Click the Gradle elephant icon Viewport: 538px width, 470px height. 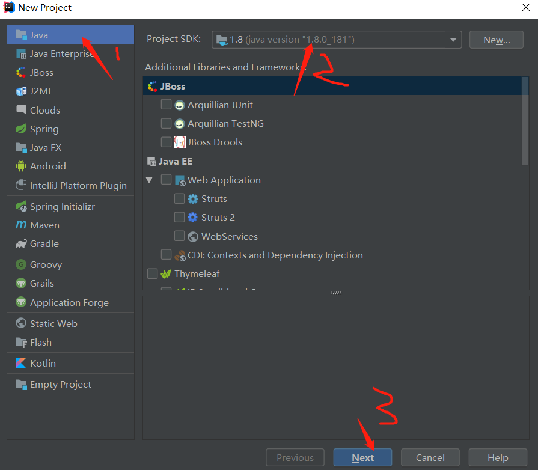tap(21, 243)
